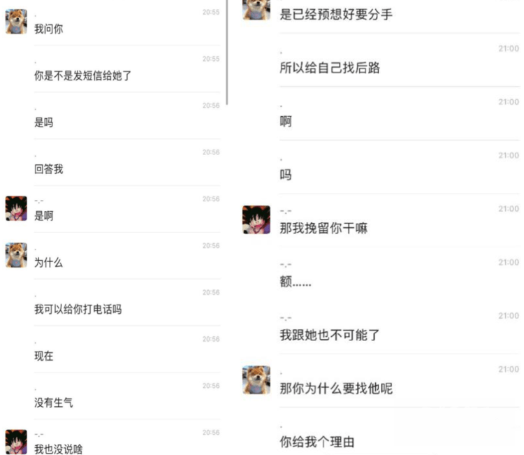Select the single-character message 啊
524x455 pixels.
(x=286, y=122)
